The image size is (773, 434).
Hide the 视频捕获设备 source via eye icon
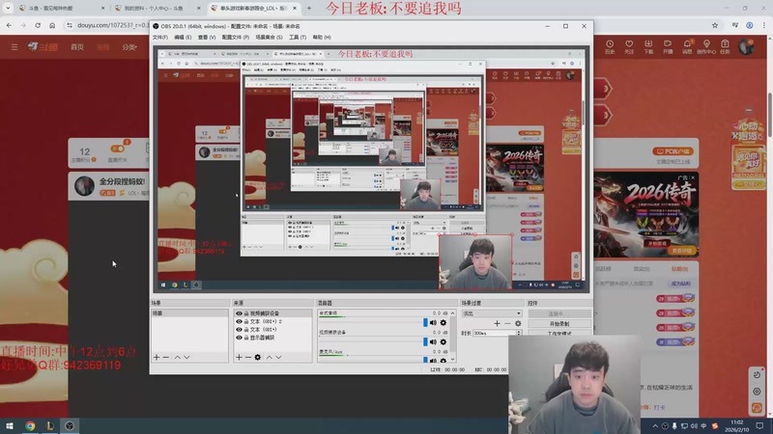tap(239, 313)
